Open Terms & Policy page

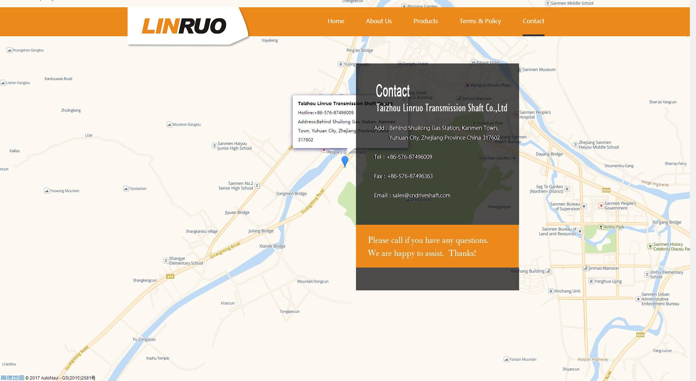pyautogui.click(x=480, y=21)
